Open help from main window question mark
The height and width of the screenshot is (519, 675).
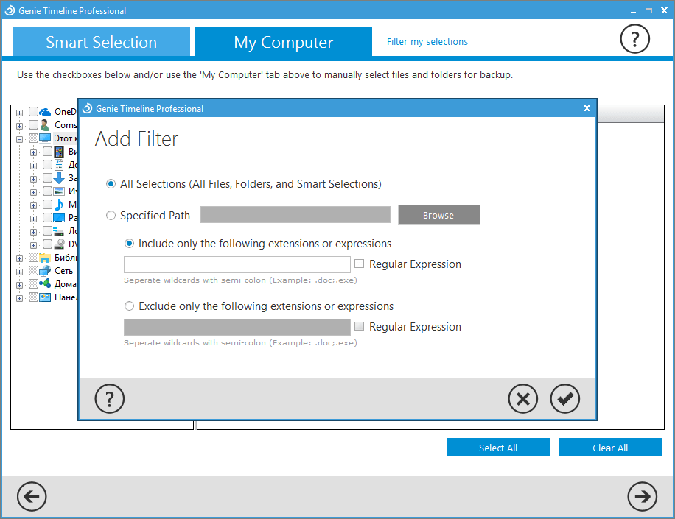point(634,39)
